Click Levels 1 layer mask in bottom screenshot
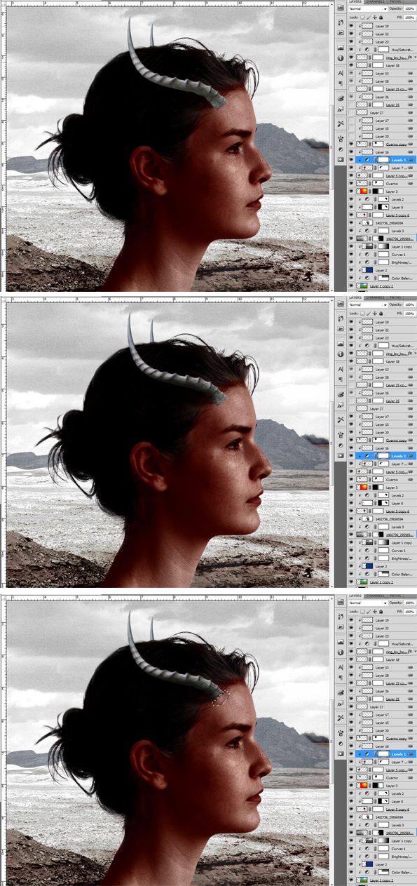417x886 pixels. (383, 754)
